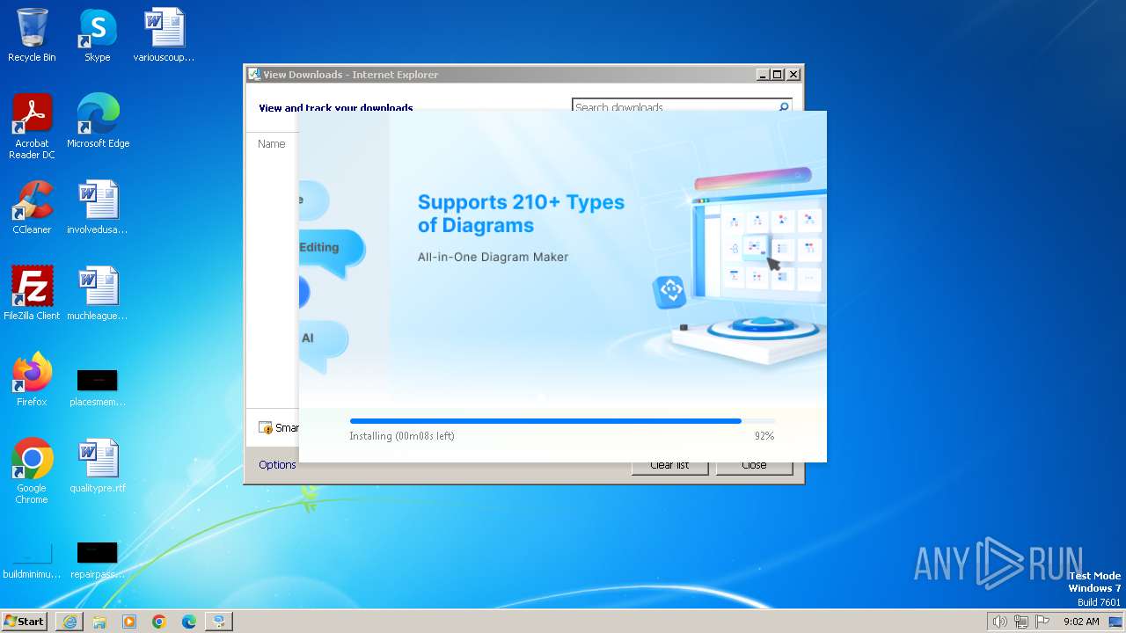The height and width of the screenshot is (633, 1126).
Task: Click the volume speaker tray icon
Action: 999,622
